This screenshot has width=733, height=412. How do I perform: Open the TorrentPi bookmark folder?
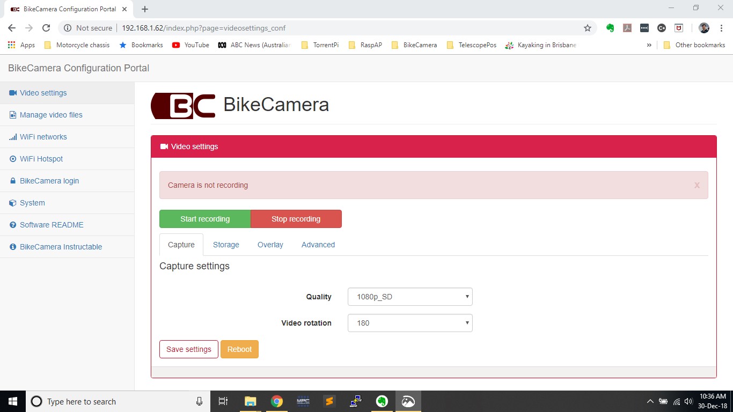click(320, 45)
